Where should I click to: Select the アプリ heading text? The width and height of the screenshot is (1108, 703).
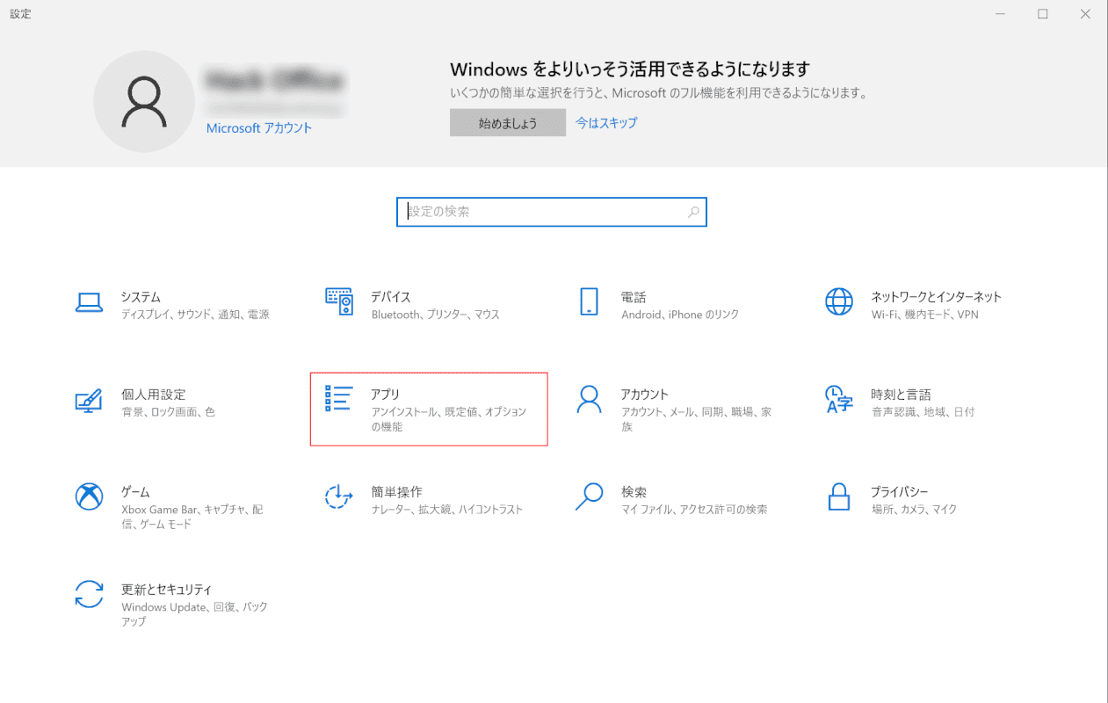click(386, 395)
